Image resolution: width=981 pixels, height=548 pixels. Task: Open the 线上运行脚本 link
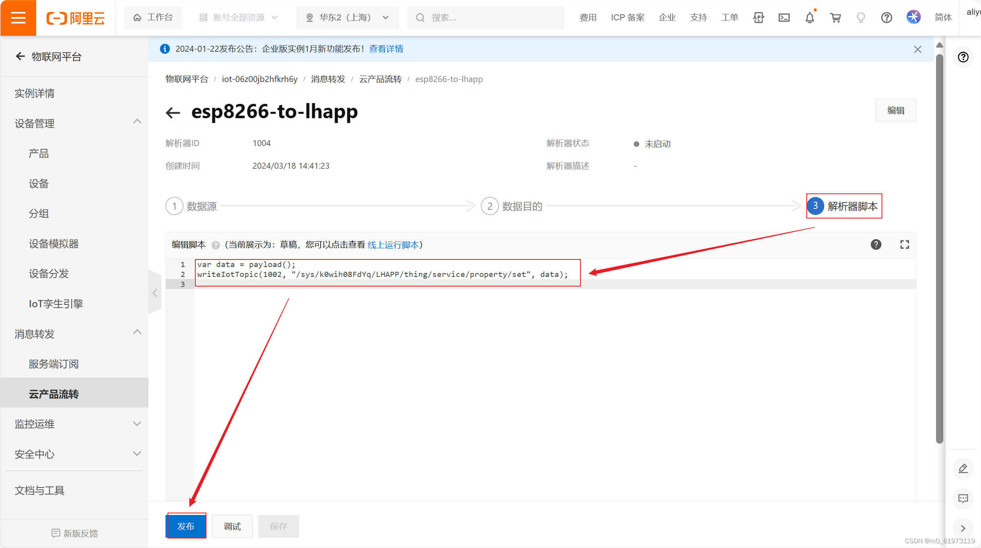click(393, 245)
